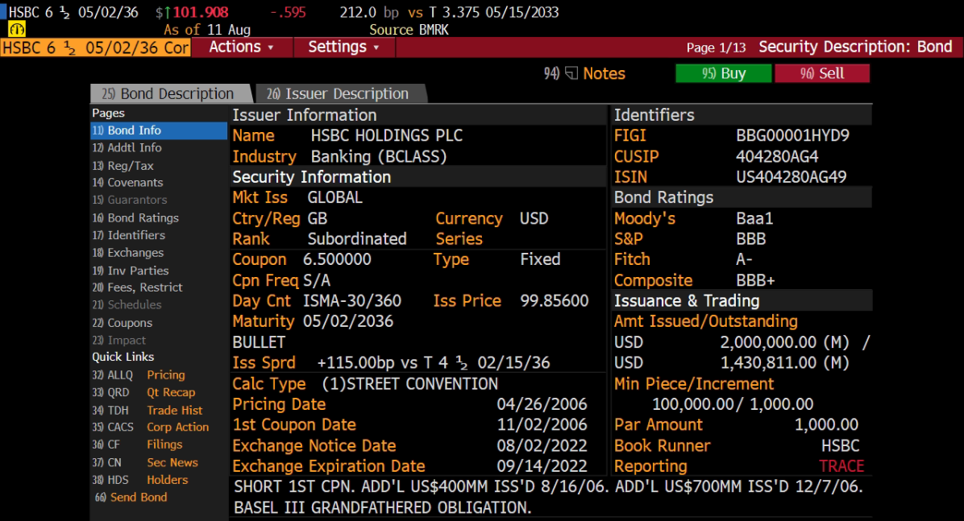Switch to the Bond Description tab

click(x=170, y=93)
